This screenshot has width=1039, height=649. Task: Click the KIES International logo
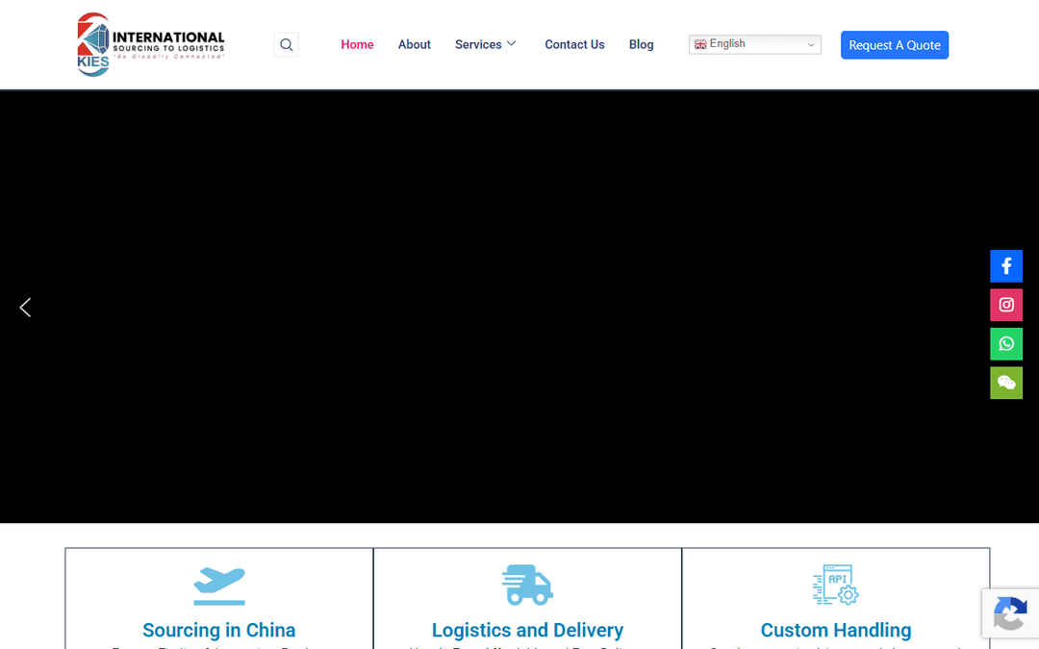coord(151,44)
